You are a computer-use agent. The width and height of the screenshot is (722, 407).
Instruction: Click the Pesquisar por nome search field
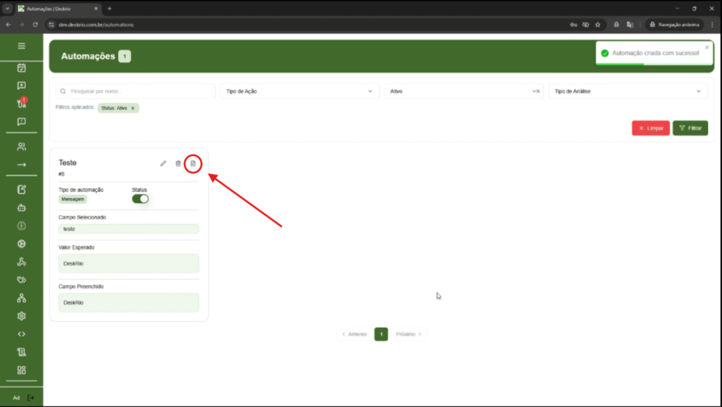(135, 91)
